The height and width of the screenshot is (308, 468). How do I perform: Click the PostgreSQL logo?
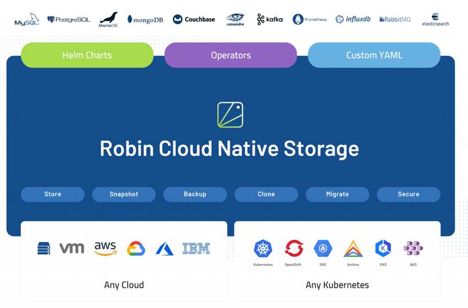[x=69, y=20]
